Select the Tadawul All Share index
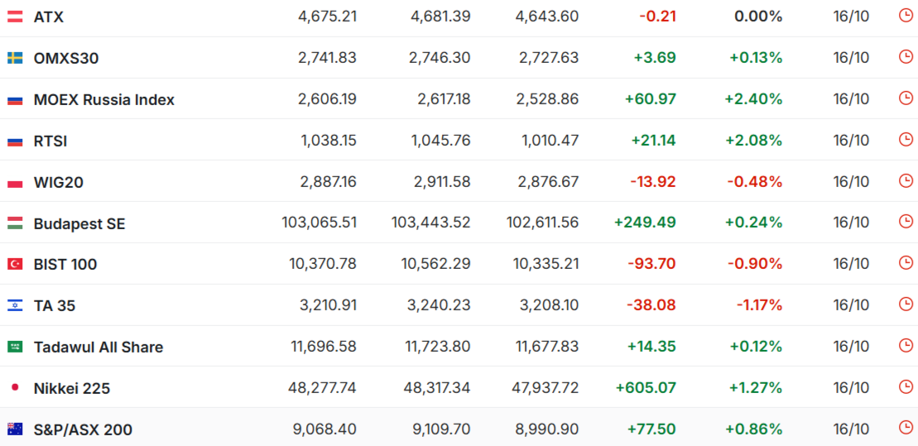 (x=99, y=347)
